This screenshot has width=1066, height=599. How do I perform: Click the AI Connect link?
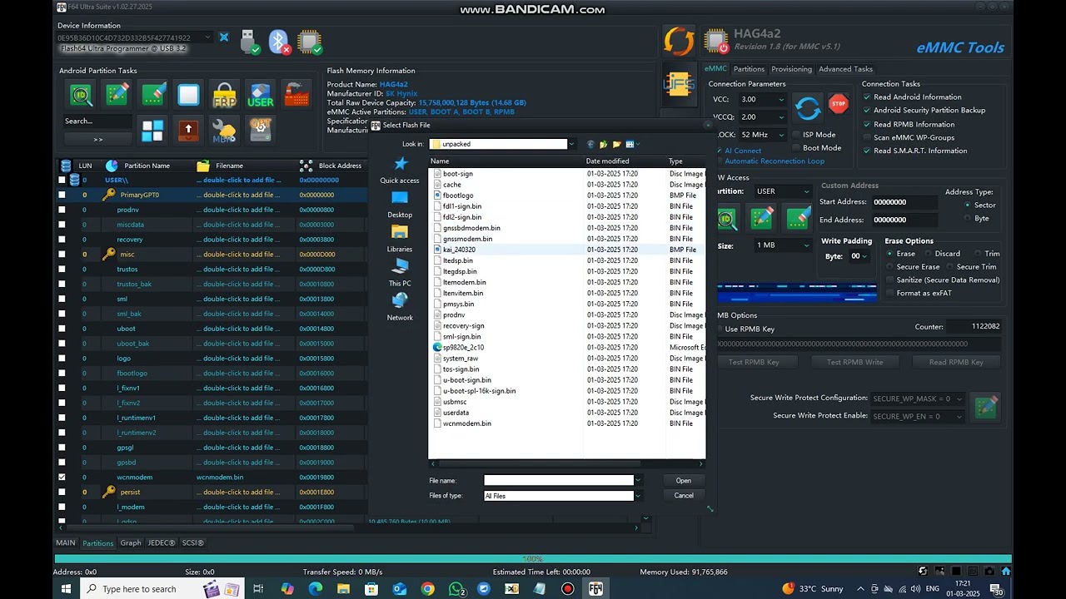[743, 151]
